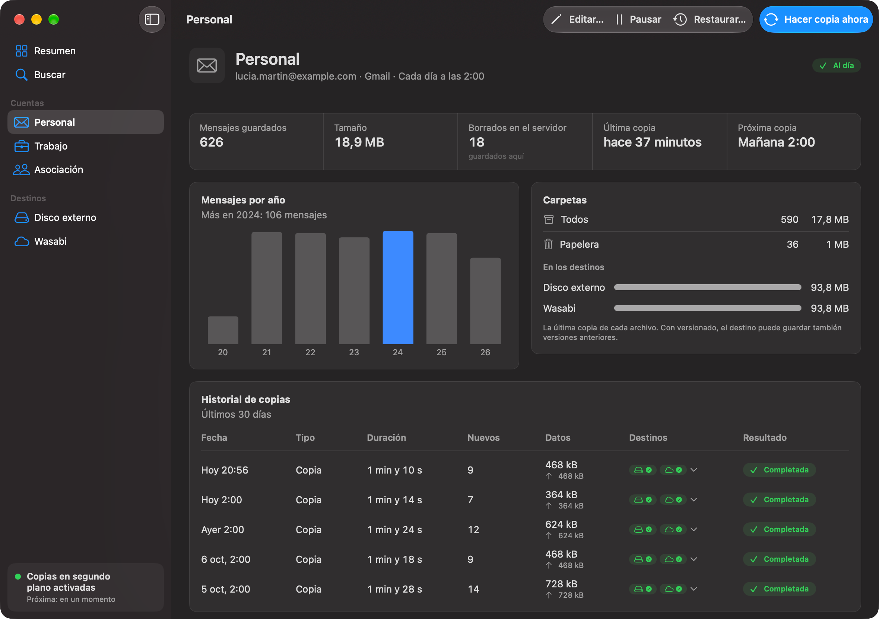Click disk destination badge in Ayer 2:00 row
This screenshot has height=619, width=879.
click(x=643, y=529)
